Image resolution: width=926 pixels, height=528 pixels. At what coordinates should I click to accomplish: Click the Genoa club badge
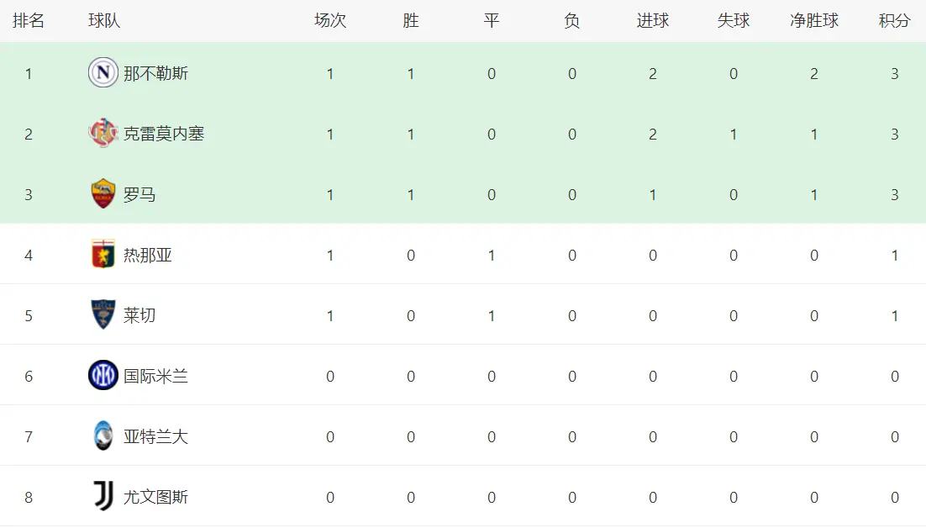click(103, 255)
